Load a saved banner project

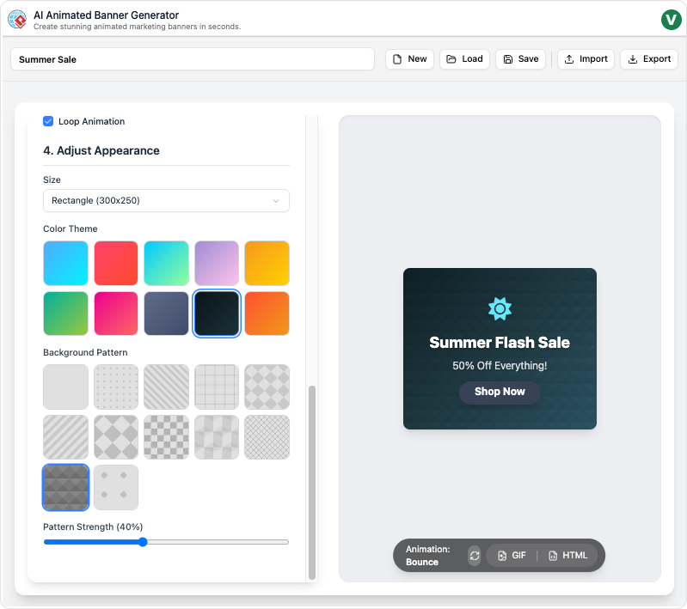tap(464, 59)
